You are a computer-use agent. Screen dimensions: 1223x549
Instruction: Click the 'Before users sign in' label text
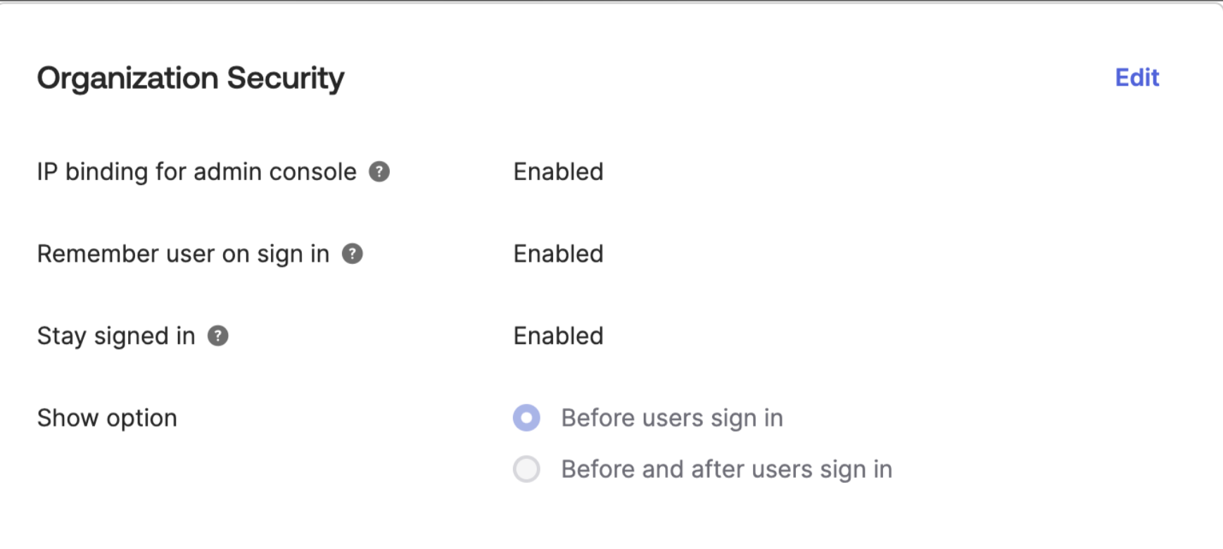671,418
